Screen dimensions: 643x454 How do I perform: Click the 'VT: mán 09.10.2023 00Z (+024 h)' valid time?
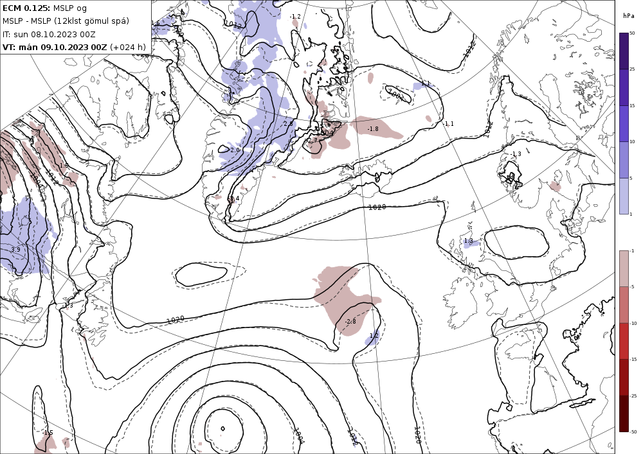tap(74, 47)
